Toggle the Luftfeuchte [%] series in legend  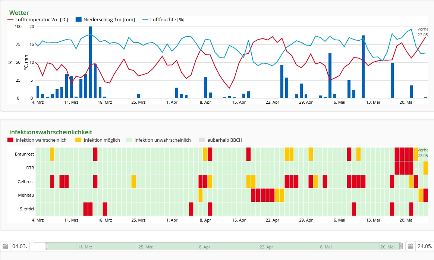coord(167,20)
